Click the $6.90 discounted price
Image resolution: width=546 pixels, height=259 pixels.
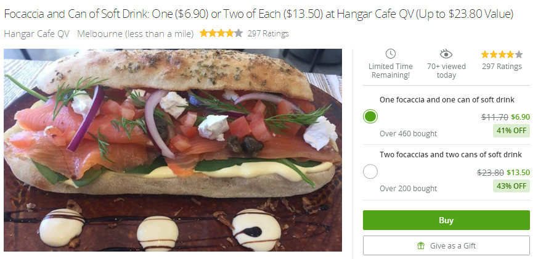(x=520, y=117)
